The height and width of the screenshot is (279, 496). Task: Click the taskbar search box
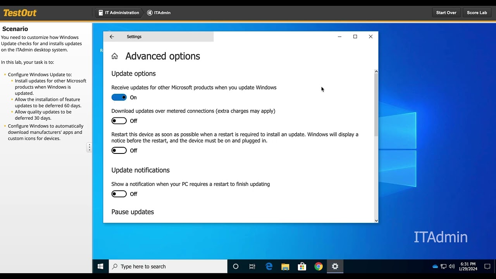tap(168, 267)
